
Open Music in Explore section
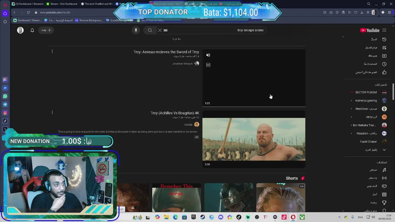coord(378,170)
